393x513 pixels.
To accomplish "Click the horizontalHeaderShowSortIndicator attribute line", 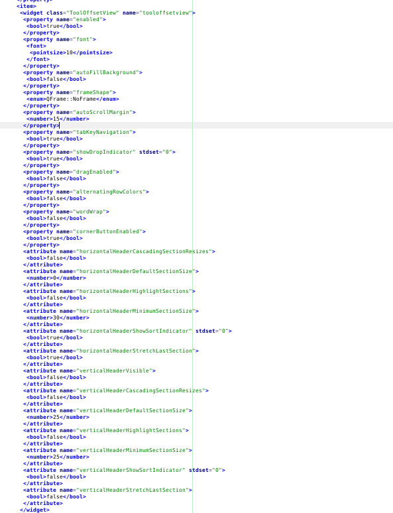I will pyautogui.click(x=127, y=331).
